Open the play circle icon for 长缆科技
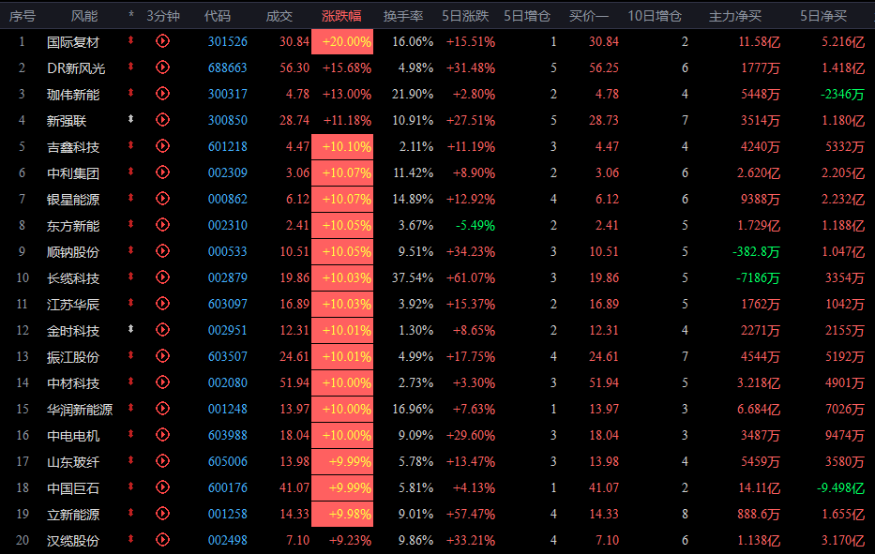 [x=162, y=277]
